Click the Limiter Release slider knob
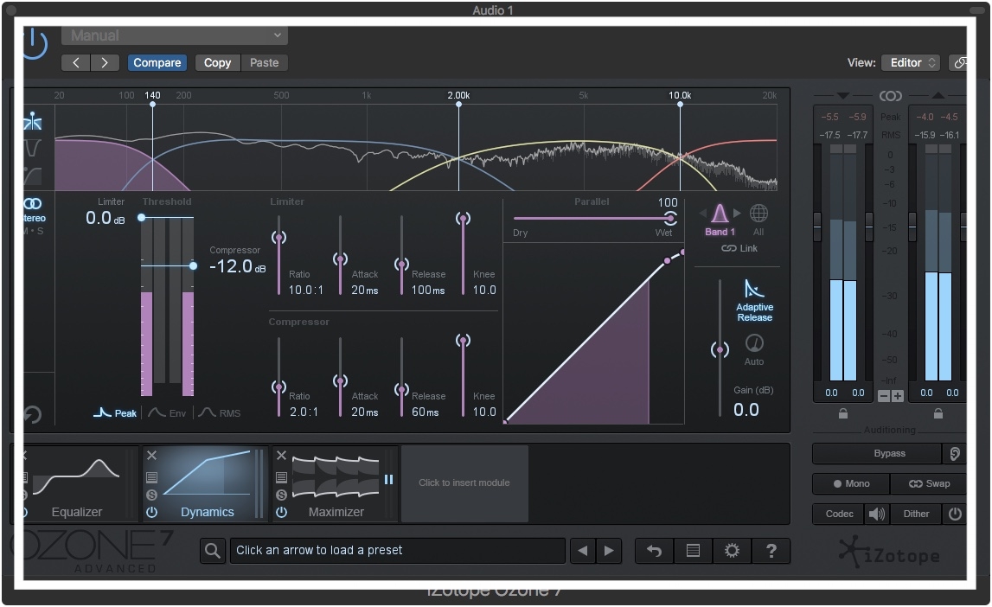The image size is (992, 607). pyautogui.click(x=402, y=265)
